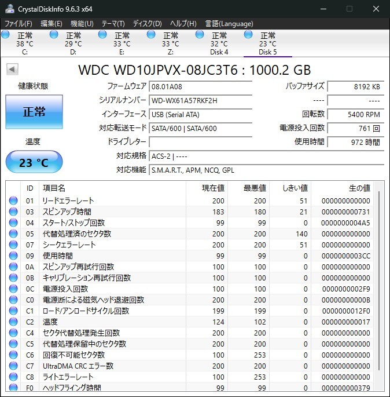Open the ヘルプ(H) menu

[x=183, y=24]
